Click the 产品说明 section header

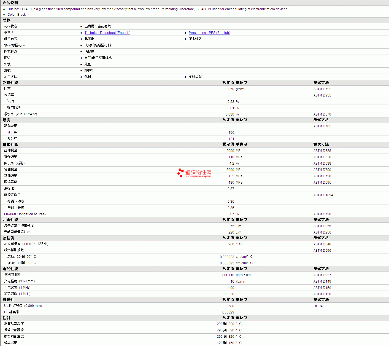(x=10, y=3)
